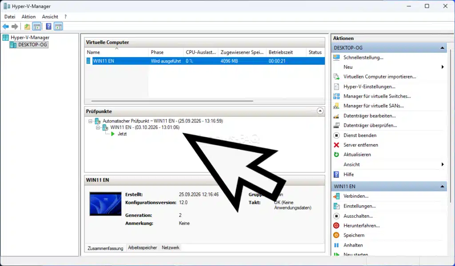Click the Dienst beenden stop icon
This screenshot has width=455, height=266.
[336, 135]
